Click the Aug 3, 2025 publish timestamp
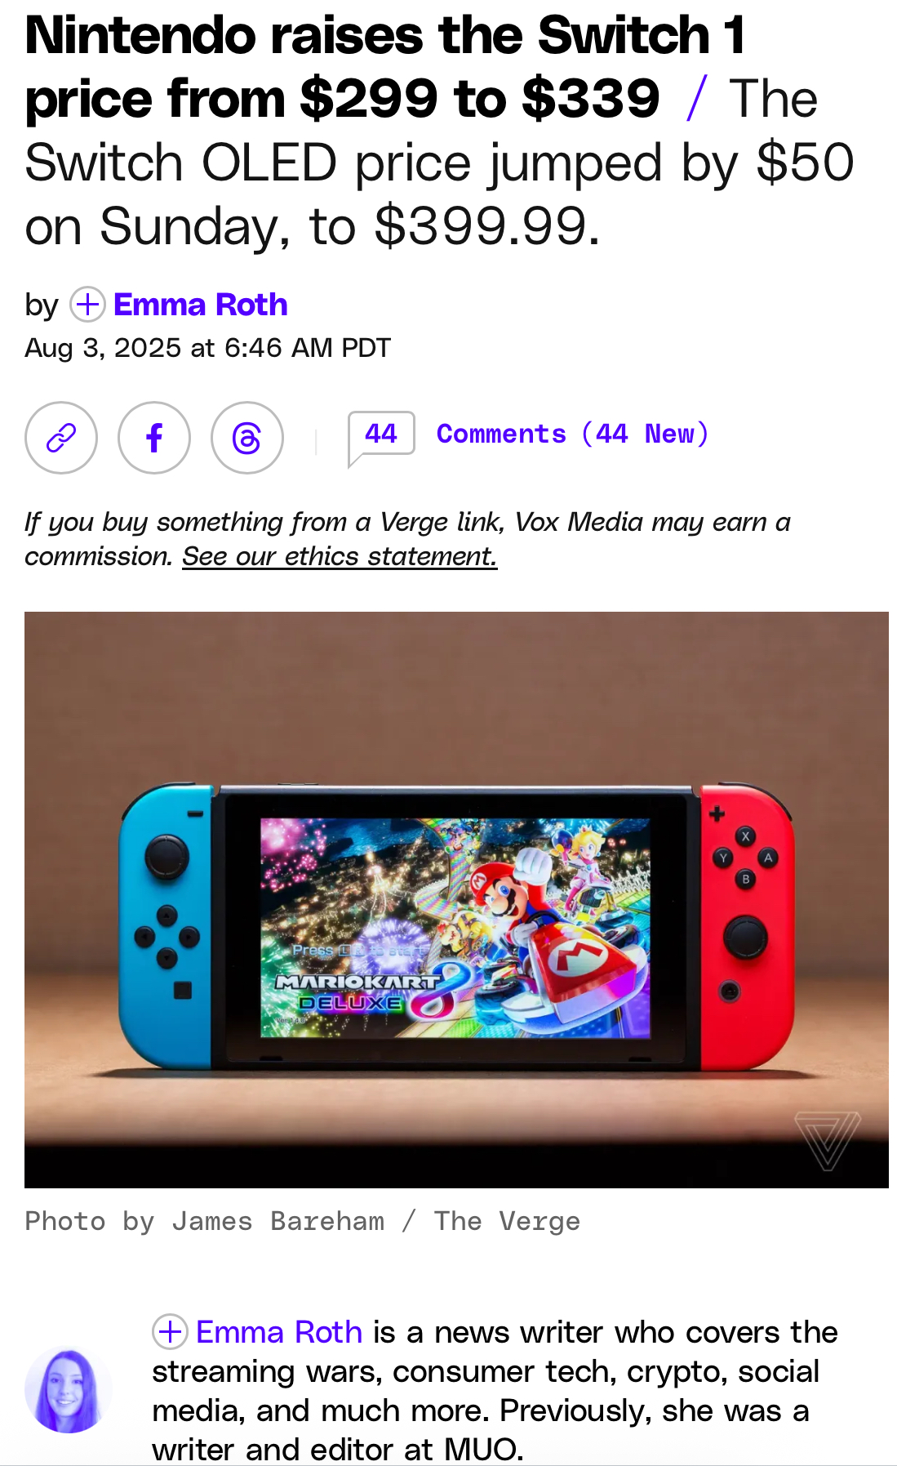 click(208, 348)
